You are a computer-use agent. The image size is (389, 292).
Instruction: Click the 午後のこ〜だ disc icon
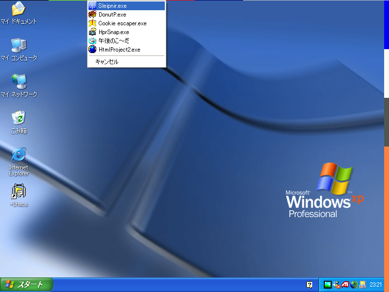(x=92, y=41)
